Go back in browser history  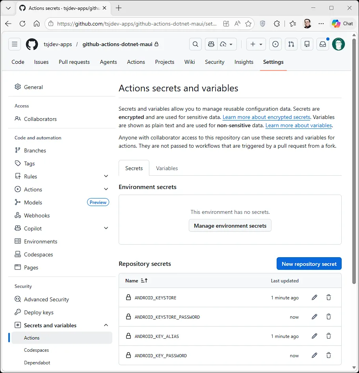(x=8, y=24)
